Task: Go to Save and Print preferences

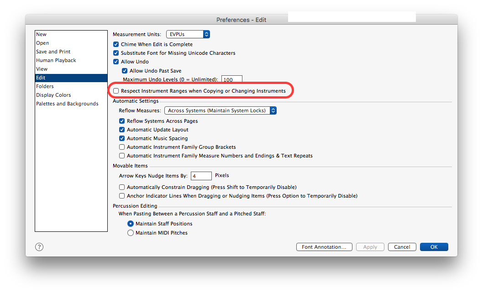Action: pyautogui.click(x=53, y=52)
